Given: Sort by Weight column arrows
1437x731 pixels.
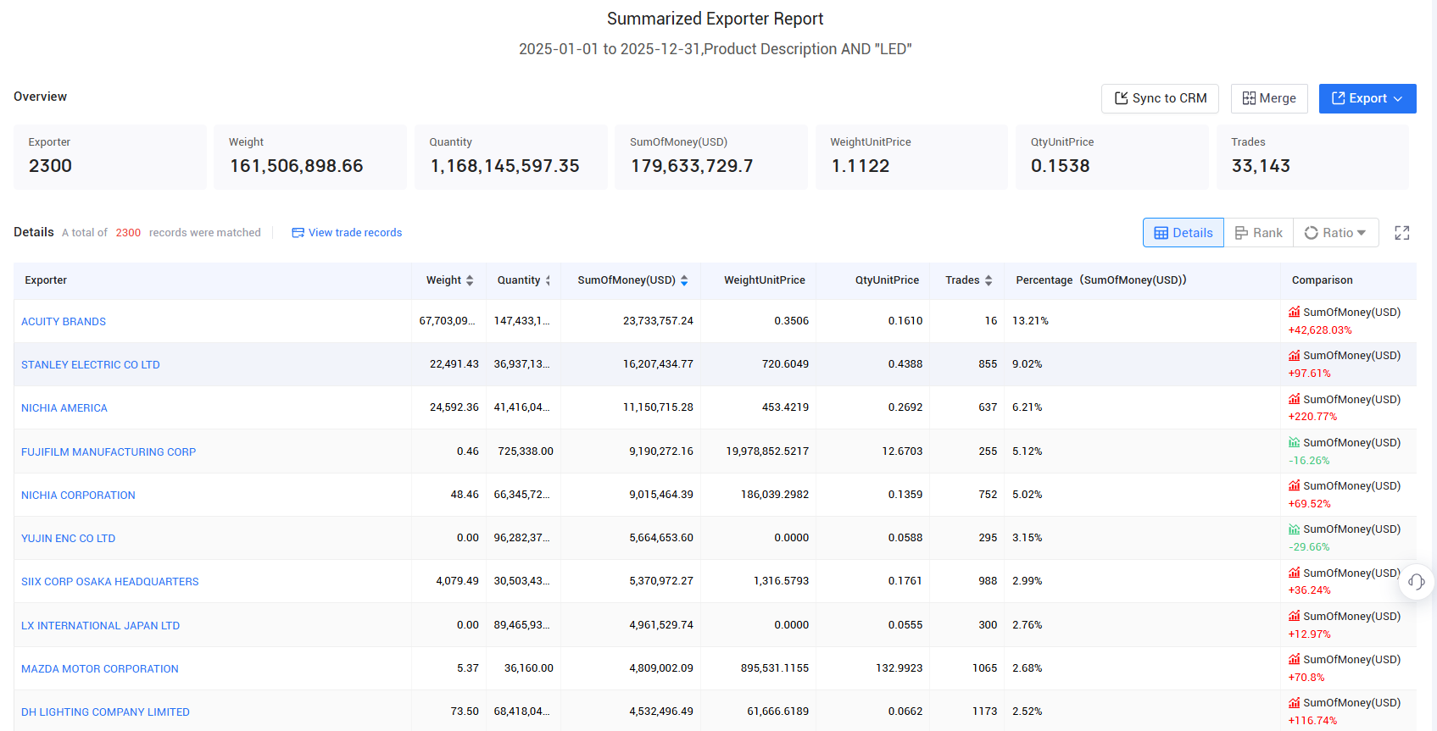Looking at the screenshot, I should 470,280.
